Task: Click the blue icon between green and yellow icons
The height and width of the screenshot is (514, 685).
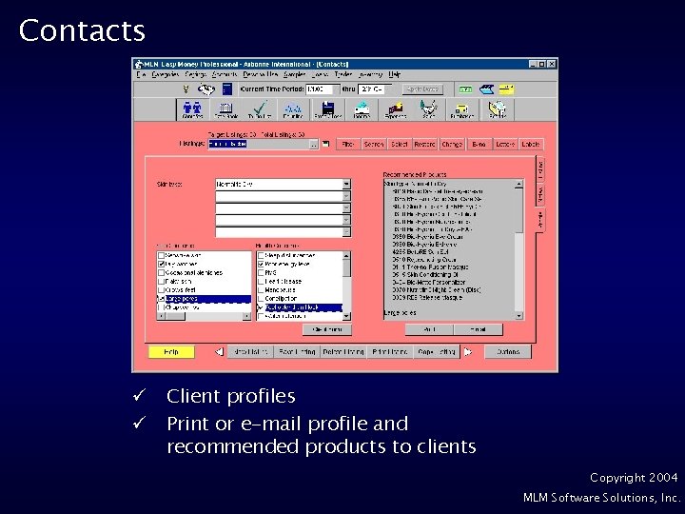Action: point(486,89)
